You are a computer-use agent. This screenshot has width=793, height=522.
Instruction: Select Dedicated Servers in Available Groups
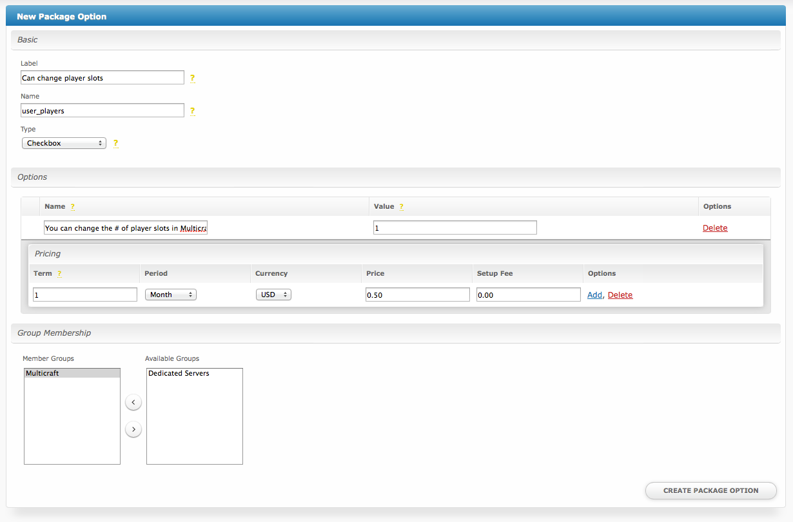[x=179, y=373]
